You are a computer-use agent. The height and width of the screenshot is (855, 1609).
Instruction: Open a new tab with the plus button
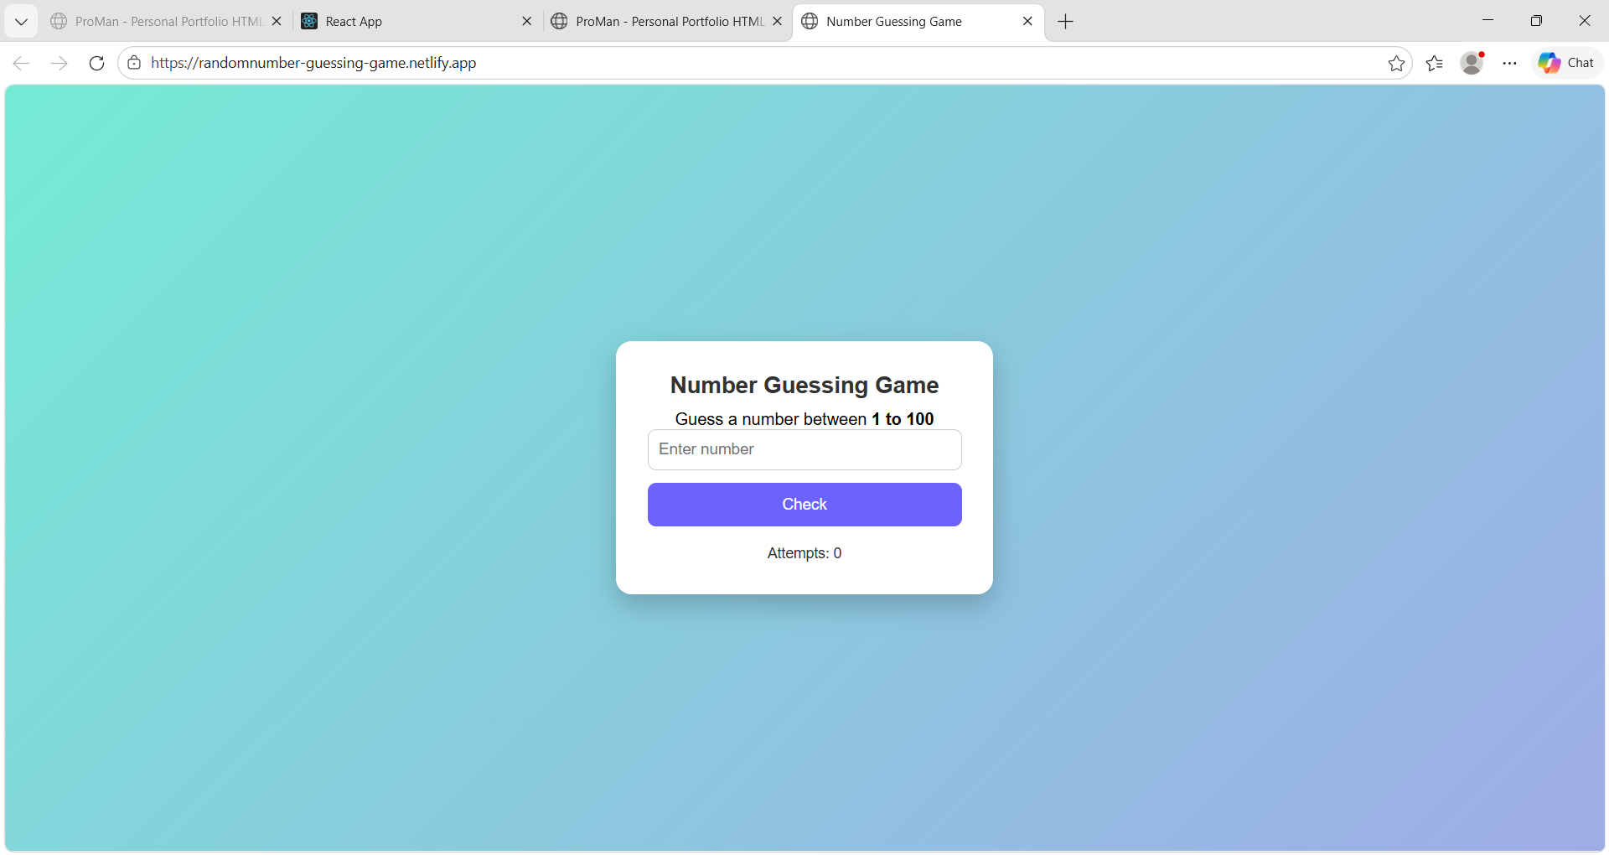(x=1065, y=21)
